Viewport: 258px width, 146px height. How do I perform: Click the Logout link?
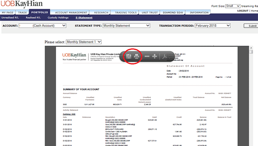[243, 11]
